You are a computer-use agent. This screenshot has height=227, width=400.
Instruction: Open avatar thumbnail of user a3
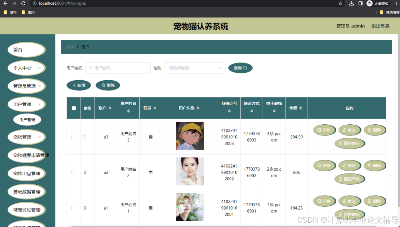pyautogui.click(x=190, y=136)
